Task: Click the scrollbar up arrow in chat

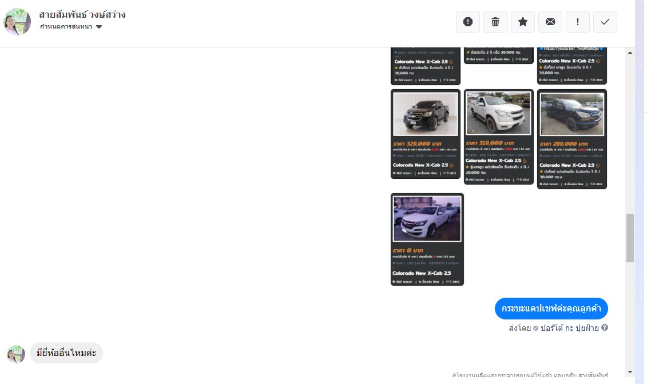Action: (630, 53)
